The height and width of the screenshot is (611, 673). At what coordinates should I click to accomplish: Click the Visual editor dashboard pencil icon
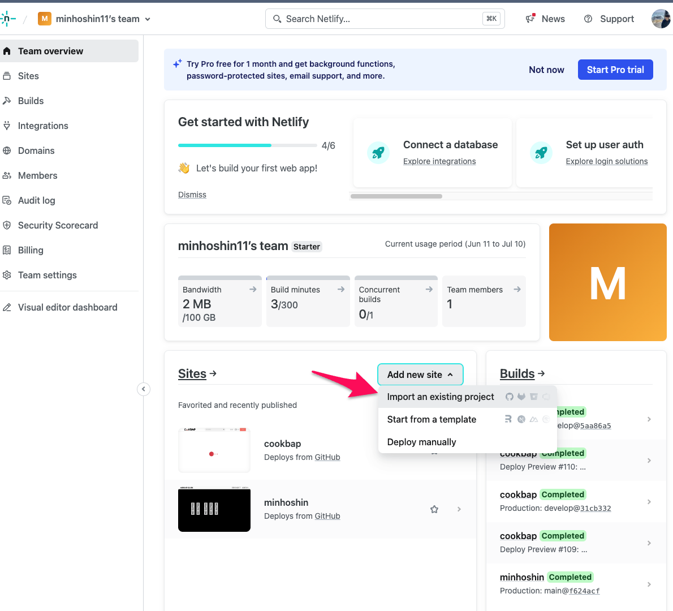(x=7, y=307)
